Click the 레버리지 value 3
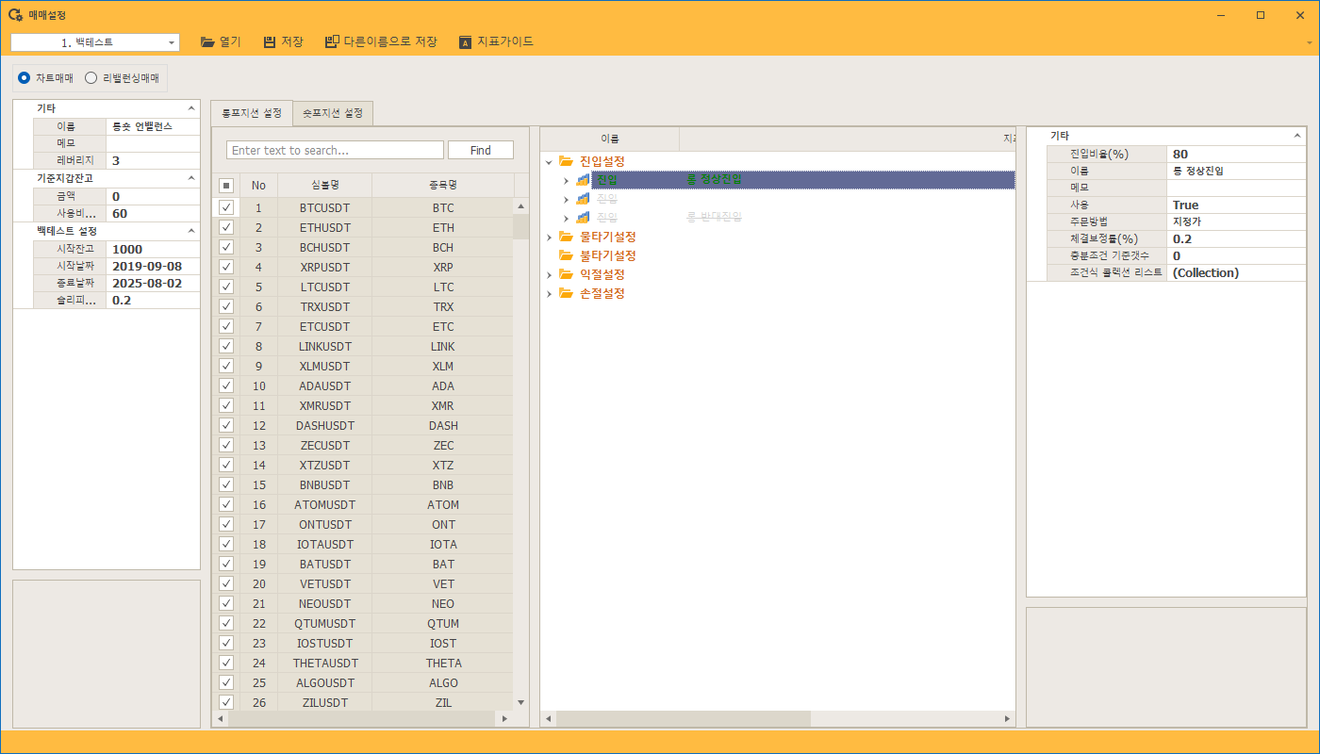 click(x=154, y=160)
